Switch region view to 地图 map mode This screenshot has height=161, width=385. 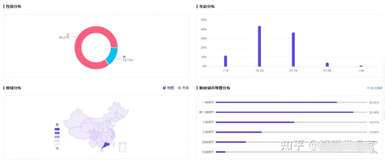168,88
